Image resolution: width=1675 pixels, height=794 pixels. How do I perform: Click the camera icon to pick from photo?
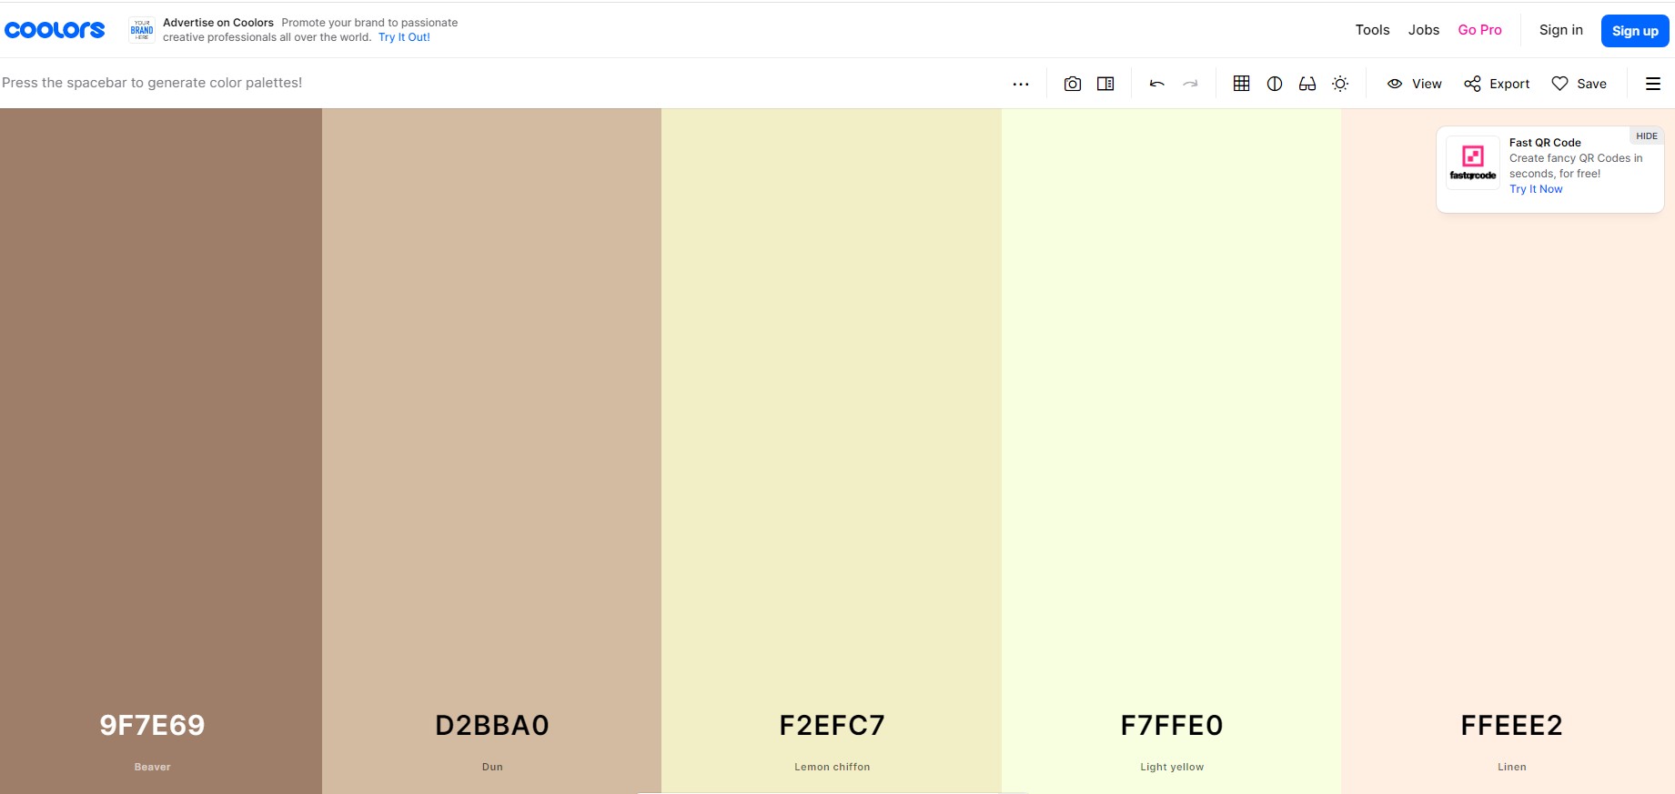(x=1073, y=84)
